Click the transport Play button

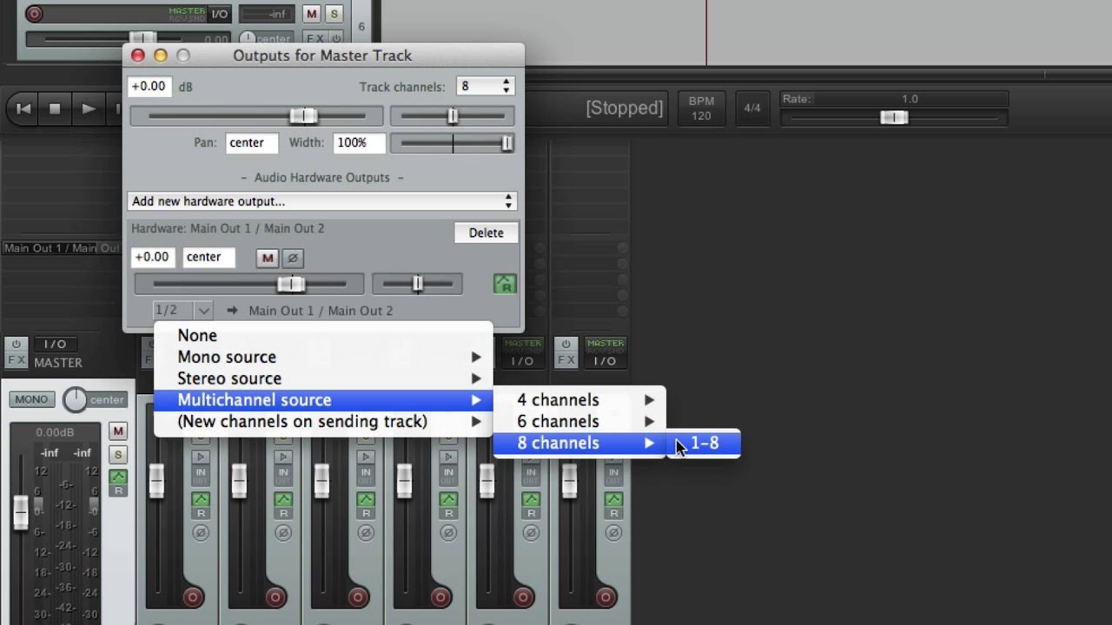click(88, 109)
